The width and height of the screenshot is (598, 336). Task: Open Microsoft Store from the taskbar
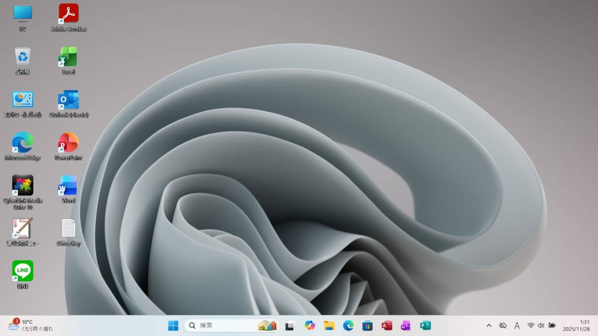tap(367, 326)
